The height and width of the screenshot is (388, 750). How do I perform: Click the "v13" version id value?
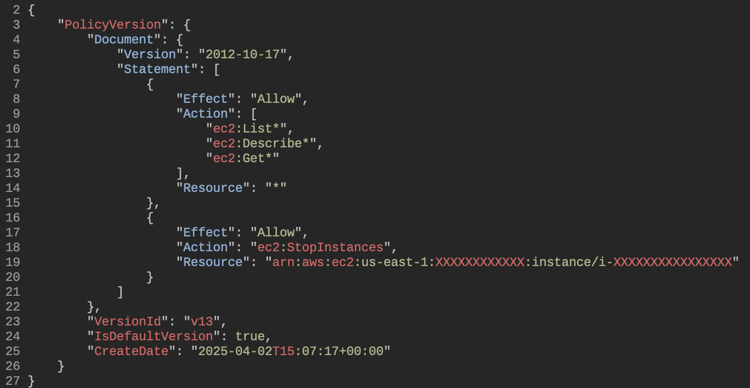[x=205, y=322]
